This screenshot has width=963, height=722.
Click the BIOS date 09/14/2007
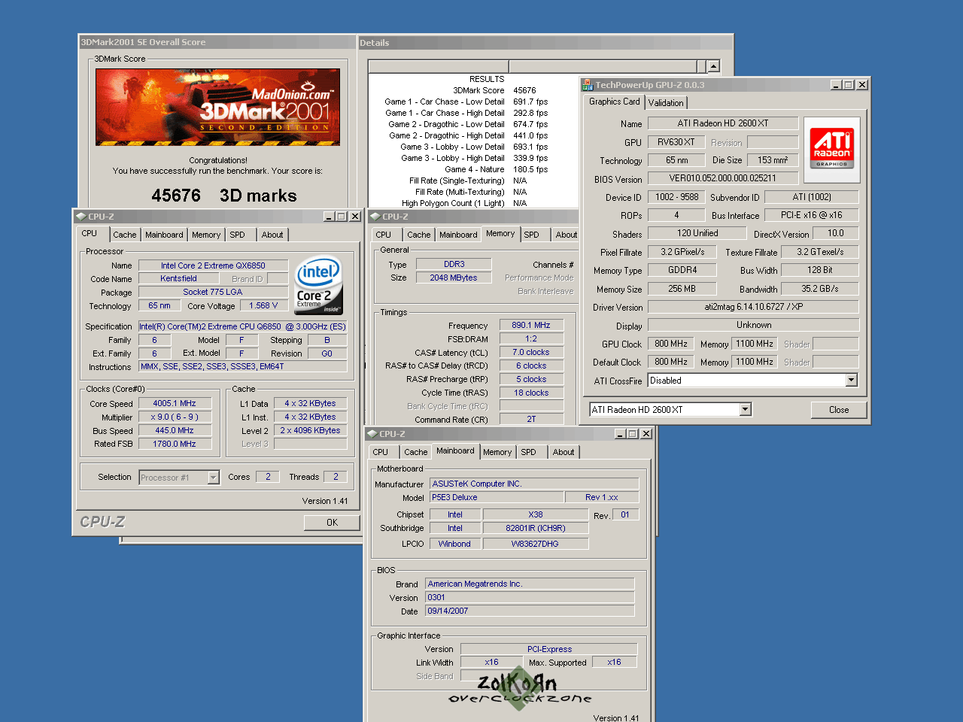[530, 611]
